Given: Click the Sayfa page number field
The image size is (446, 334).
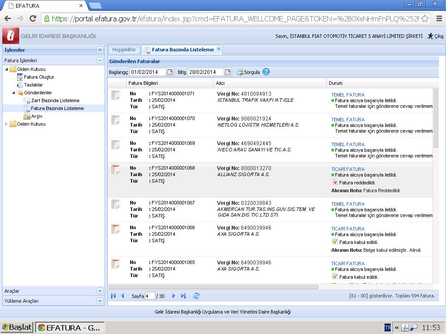Looking at the screenshot, I should click(x=150, y=296).
